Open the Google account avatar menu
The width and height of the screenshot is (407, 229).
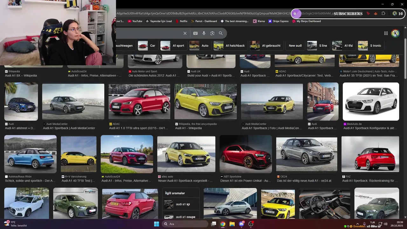click(x=395, y=33)
